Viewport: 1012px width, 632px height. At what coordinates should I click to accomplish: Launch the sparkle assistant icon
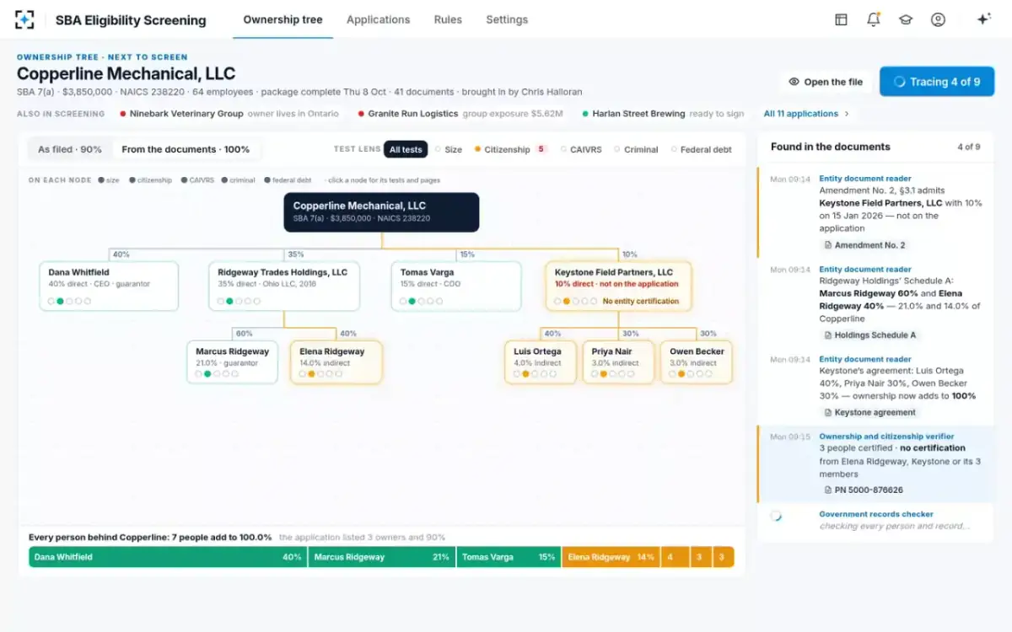point(983,19)
